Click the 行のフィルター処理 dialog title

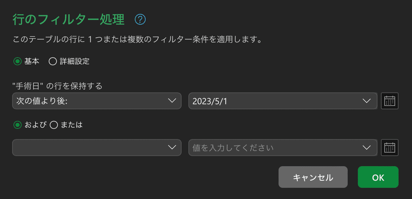[68, 20]
